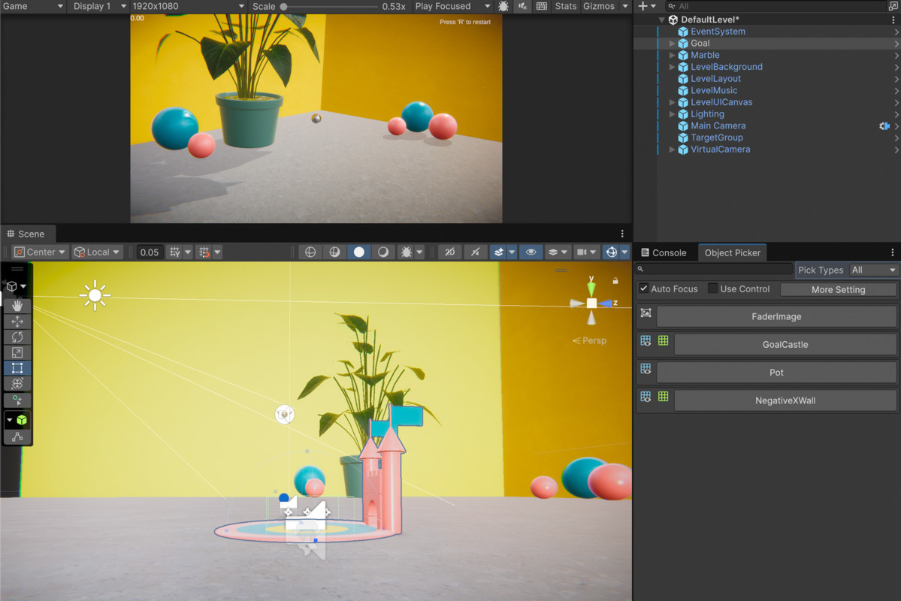This screenshot has height=601, width=901.
Task: Click the More Setting button
Action: [838, 288]
